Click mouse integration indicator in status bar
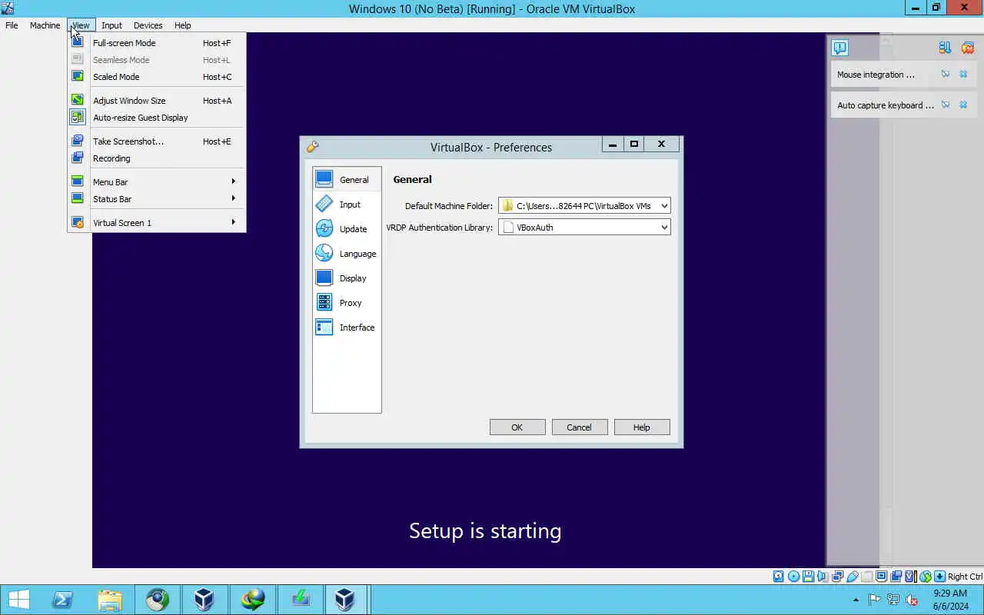 925,577
